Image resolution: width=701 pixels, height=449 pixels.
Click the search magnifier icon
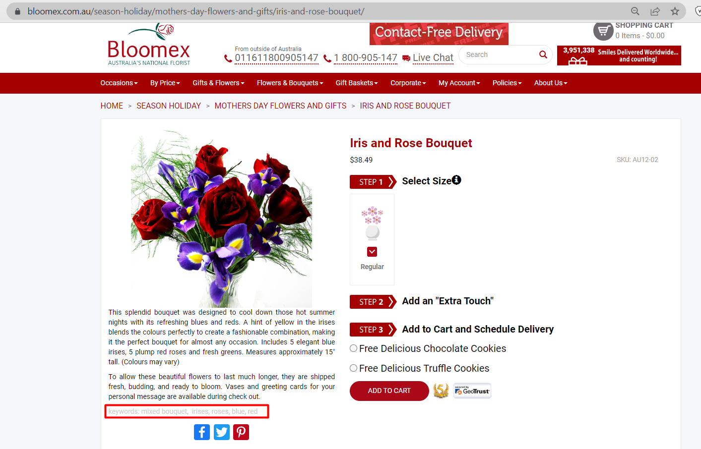click(543, 55)
